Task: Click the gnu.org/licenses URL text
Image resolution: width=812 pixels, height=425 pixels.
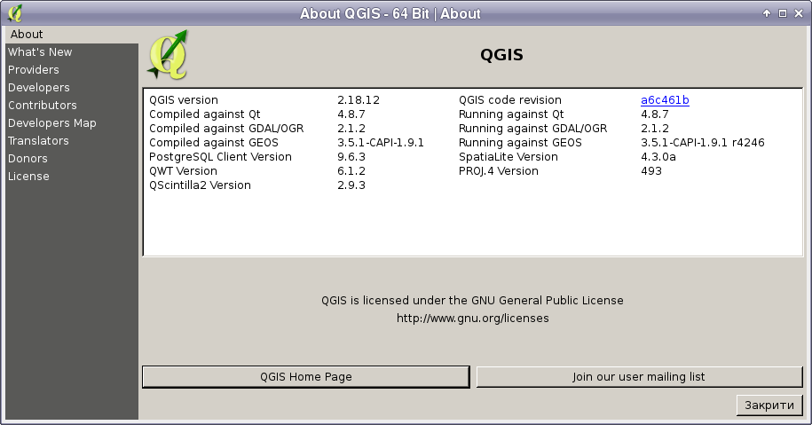Action: [x=472, y=318]
